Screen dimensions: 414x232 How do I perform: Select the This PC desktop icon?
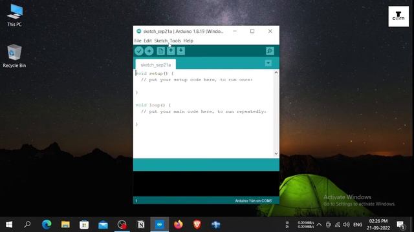14,15
